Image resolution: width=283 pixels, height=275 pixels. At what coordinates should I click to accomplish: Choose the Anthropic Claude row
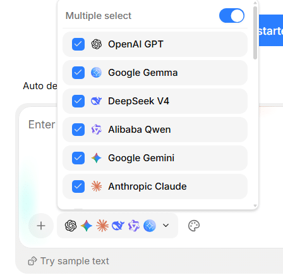155,186
